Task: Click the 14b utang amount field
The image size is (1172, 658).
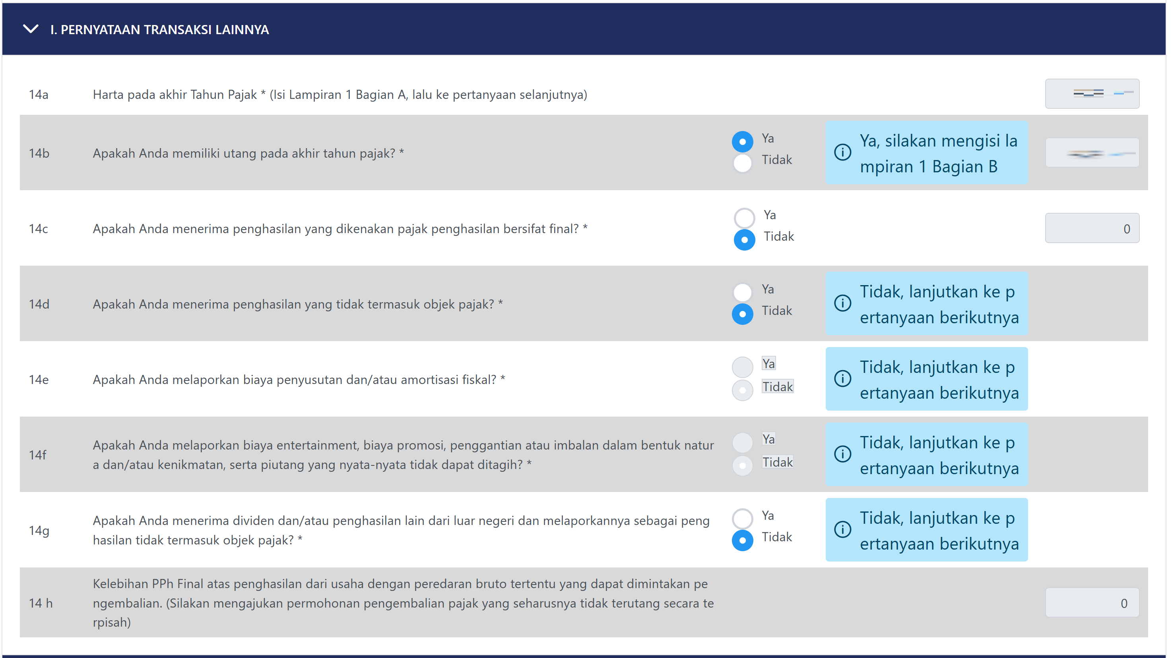Action: pyautogui.click(x=1092, y=153)
